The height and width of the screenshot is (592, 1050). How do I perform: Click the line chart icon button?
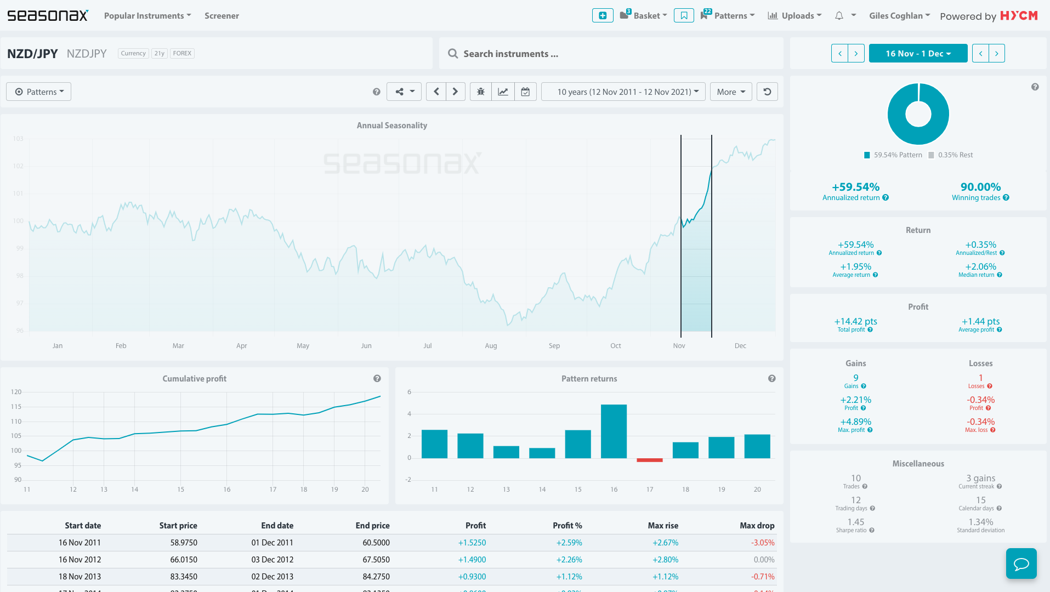tap(503, 92)
